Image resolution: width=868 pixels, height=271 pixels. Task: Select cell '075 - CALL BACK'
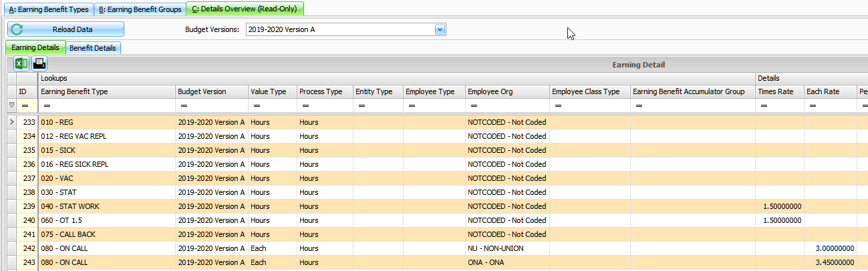(x=106, y=234)
